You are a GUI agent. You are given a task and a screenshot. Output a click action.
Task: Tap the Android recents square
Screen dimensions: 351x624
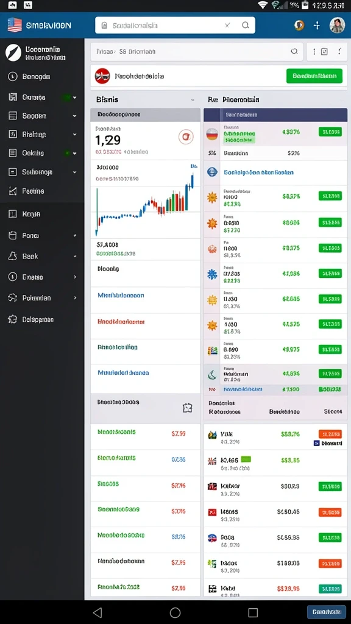pos(253,612)
